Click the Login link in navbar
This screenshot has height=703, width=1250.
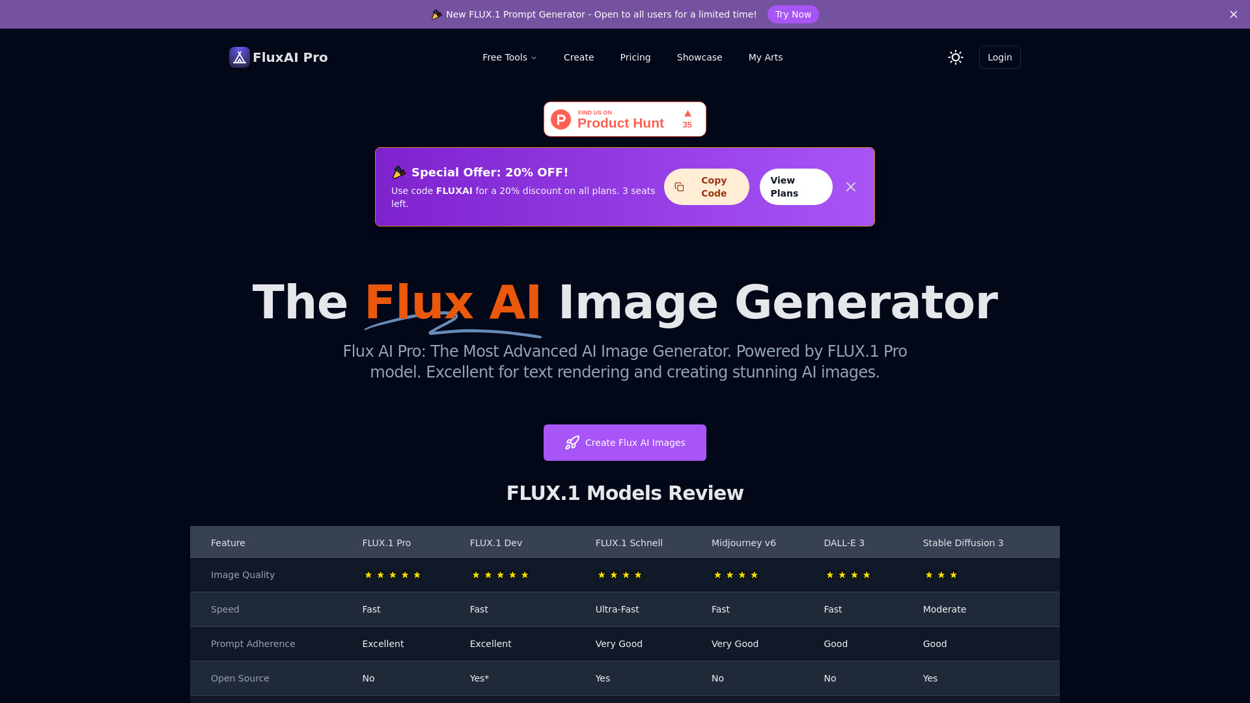click(x=1000, y=57)
